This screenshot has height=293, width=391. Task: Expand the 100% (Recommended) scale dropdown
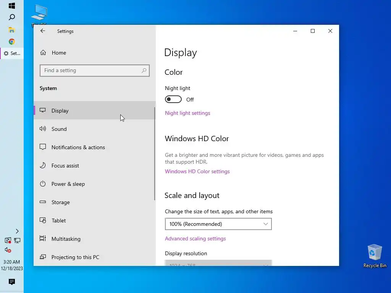click(218, 224)
